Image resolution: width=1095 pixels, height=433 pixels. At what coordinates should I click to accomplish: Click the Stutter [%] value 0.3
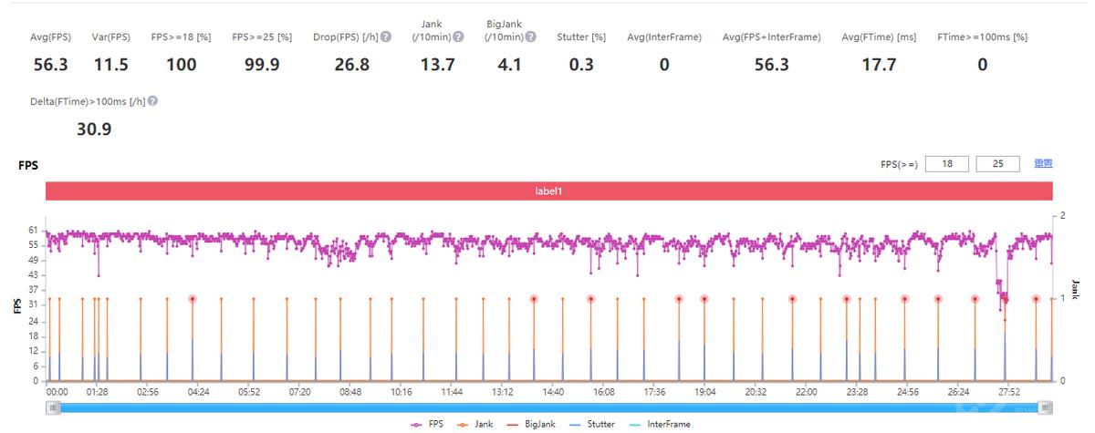[581, 65]
